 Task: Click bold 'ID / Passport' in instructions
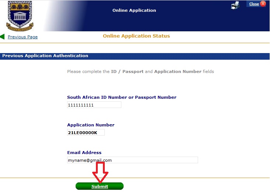127,71
